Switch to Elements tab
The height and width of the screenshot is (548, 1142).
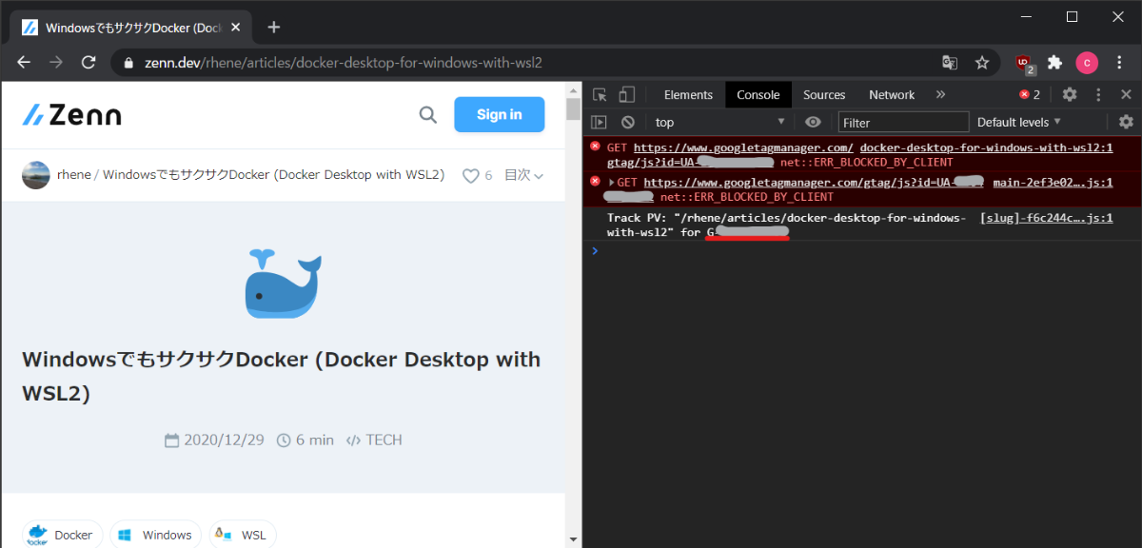point(688,94)
